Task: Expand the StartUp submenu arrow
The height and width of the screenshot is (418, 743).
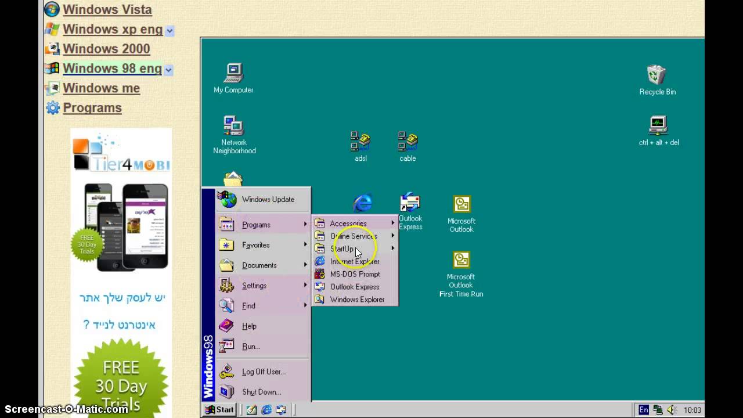Action: tap(393, 248)
